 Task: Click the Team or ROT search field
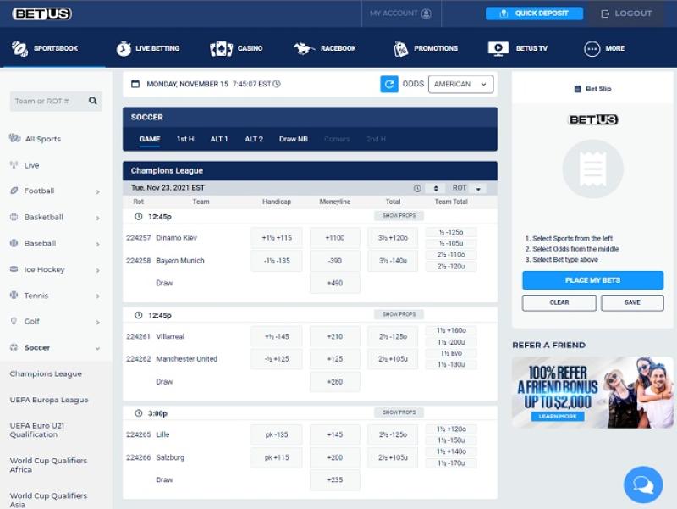tap(48, 101)
